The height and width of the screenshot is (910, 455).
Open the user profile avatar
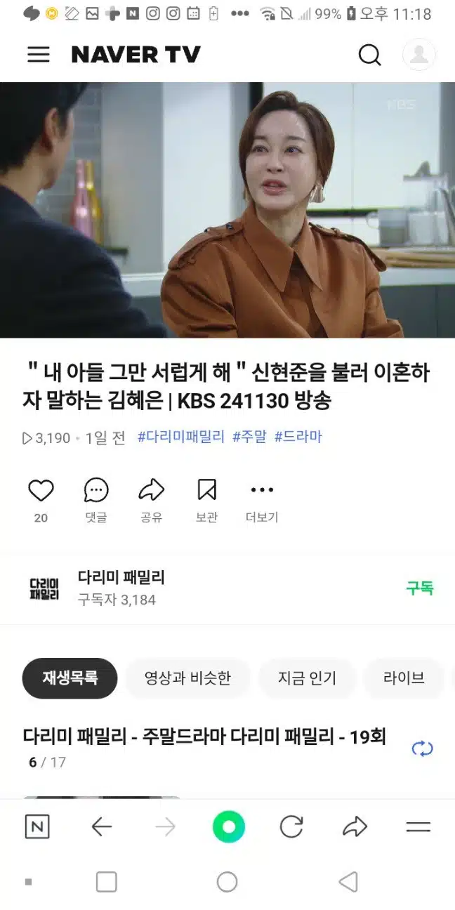[x=419, y=55]
